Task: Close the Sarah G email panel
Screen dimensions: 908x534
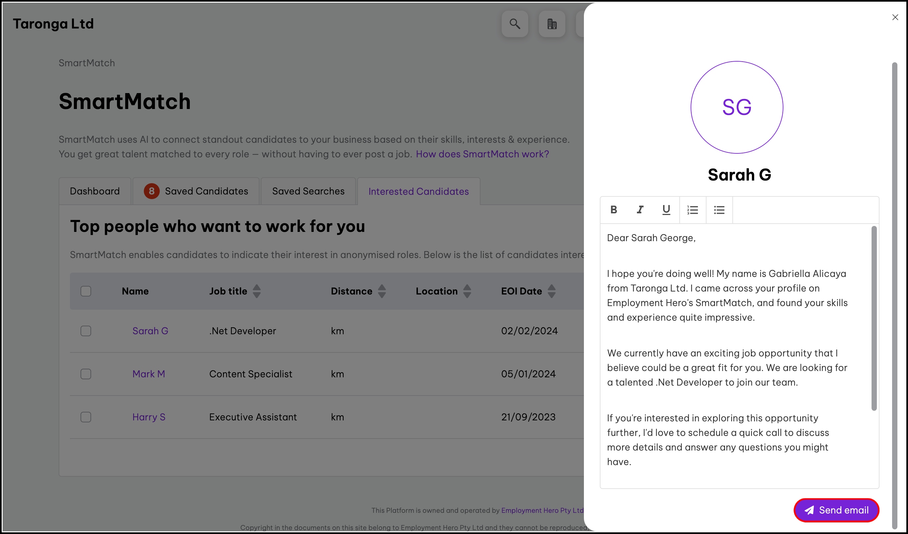Action: coord(895,17)
